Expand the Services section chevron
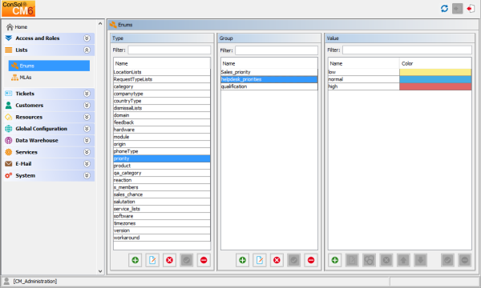 point(87,152)
